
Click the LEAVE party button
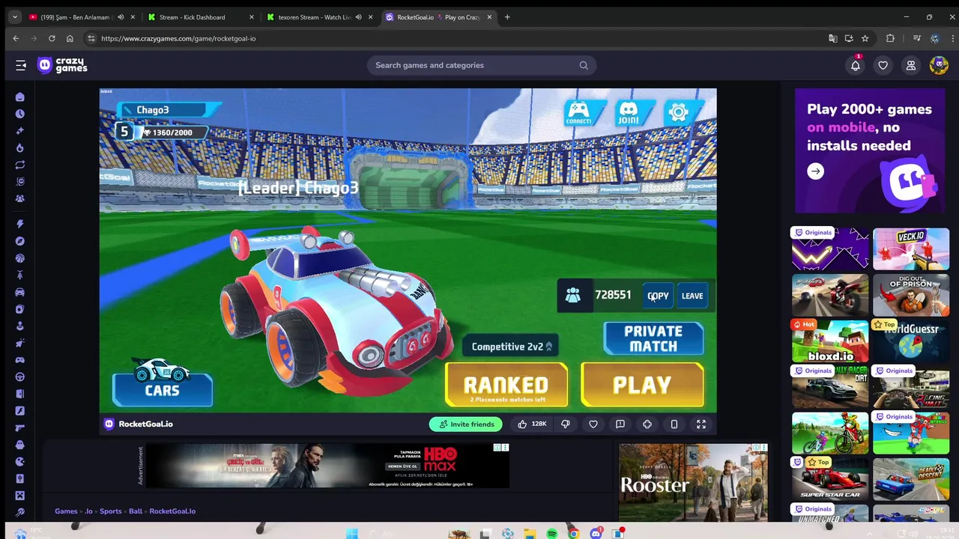tap(692, 296)
